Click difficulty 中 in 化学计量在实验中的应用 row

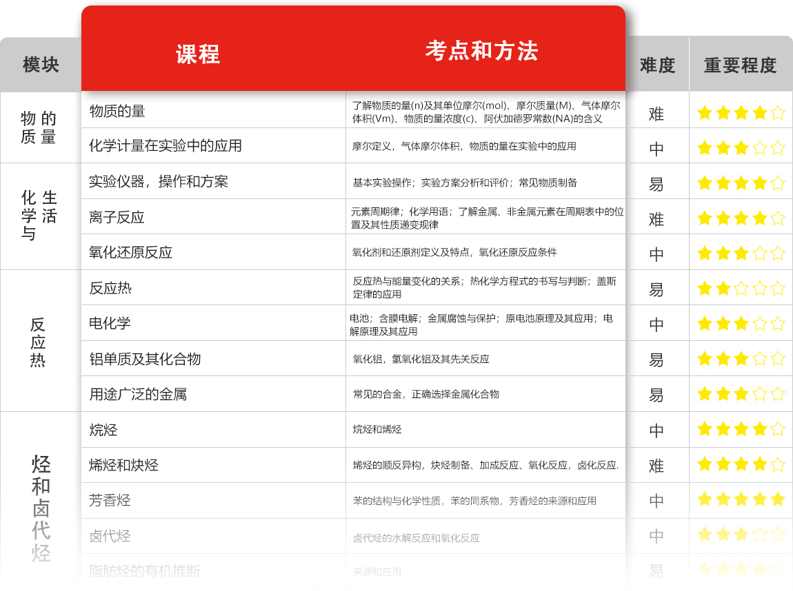tap(656, 149)
